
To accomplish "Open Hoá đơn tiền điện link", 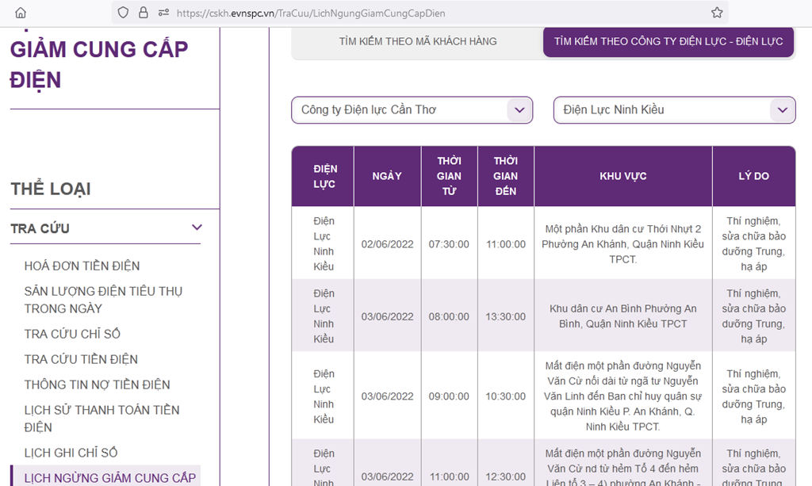I will [x=82, y=266].
